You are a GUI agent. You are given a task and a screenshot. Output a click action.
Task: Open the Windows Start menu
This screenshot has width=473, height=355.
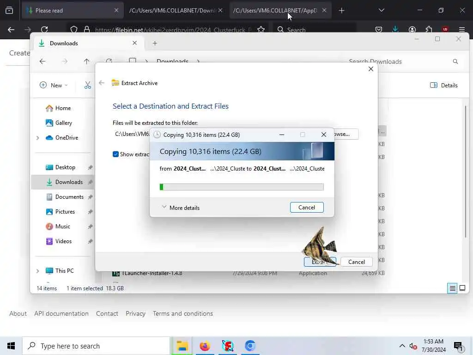pos(11,346)
